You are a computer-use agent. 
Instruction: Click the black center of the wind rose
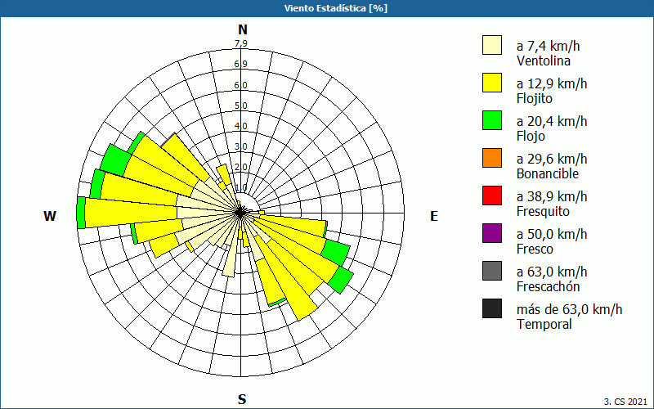click(240, 213)
